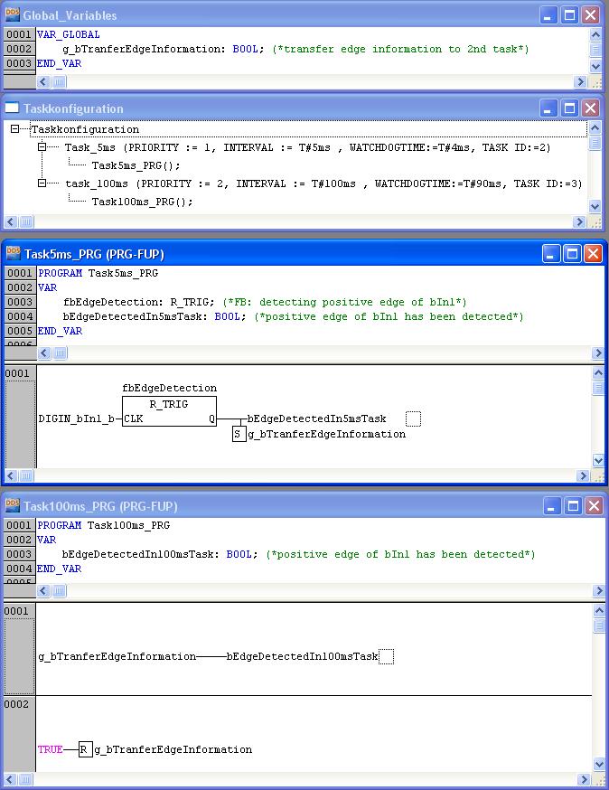Collapse the task_100ms tree node
Screen dimensions: 609x790
[x=42, y=183]
